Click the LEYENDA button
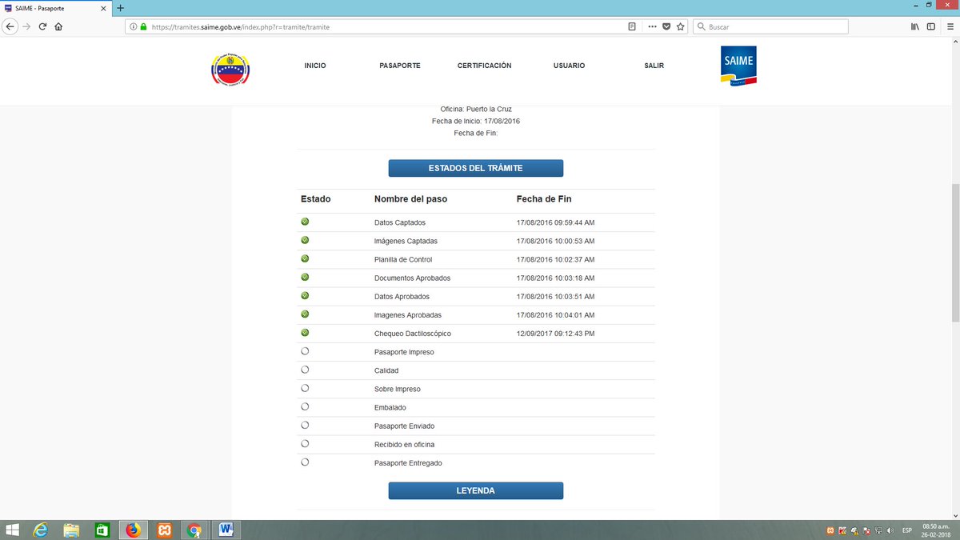 point(476,490)
